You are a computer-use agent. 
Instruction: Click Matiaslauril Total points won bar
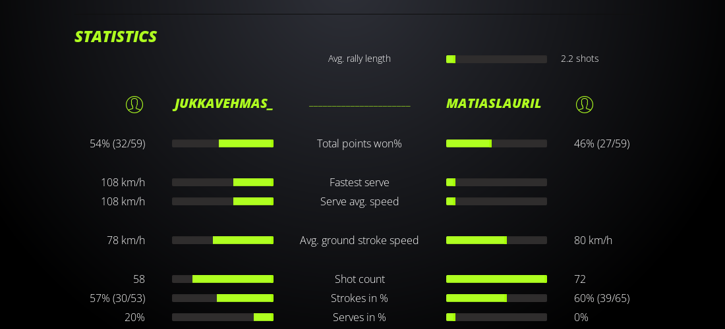[496, 143]
